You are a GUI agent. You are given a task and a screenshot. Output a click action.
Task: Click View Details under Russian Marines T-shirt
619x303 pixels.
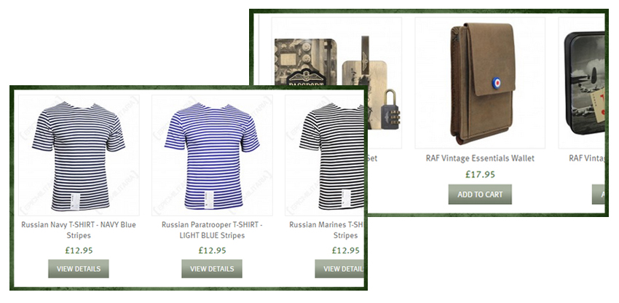(339, 269)
